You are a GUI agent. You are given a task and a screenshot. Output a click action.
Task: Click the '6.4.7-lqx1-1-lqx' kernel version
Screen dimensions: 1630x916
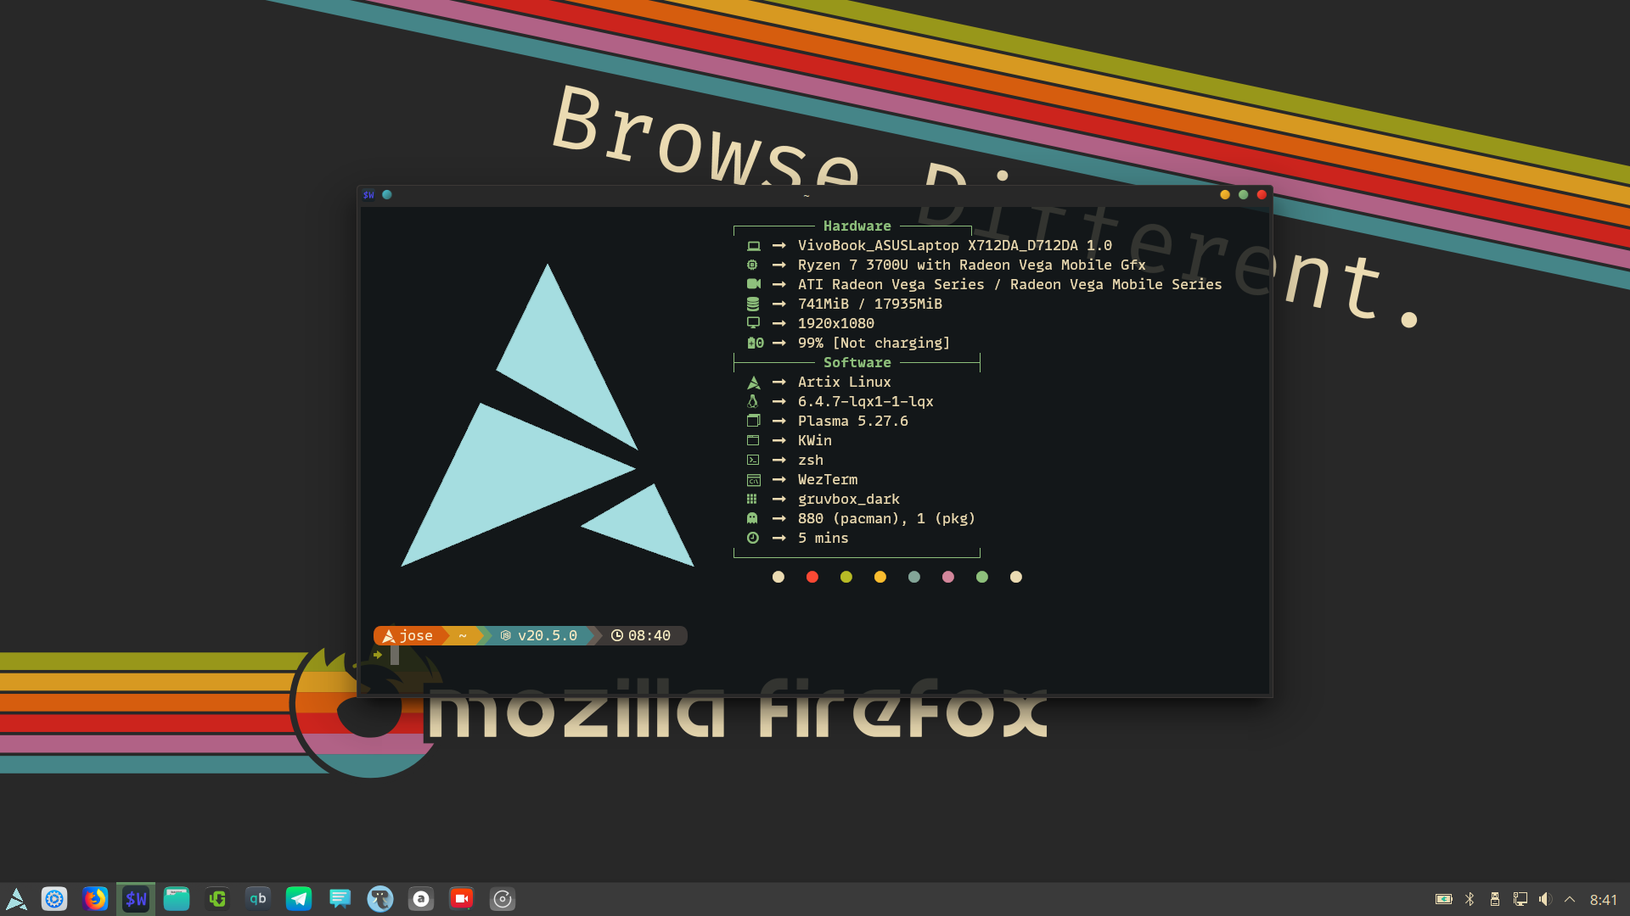point(866,402)
